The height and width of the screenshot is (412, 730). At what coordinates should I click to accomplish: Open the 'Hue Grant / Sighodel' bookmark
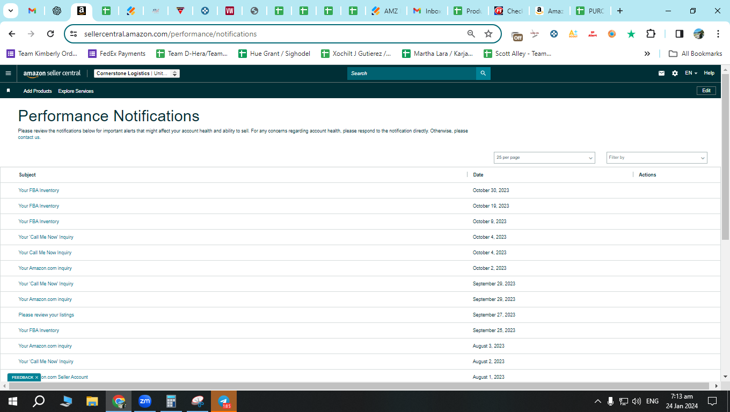(x=274, y=54)
